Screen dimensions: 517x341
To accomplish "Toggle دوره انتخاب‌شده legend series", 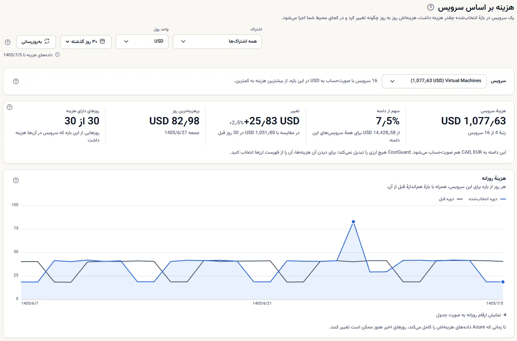I will coord(487,199).
